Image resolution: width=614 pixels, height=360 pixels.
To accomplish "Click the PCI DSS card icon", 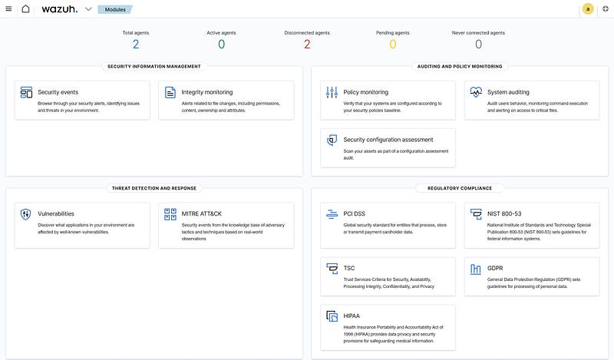I will [x=332, y=214].
